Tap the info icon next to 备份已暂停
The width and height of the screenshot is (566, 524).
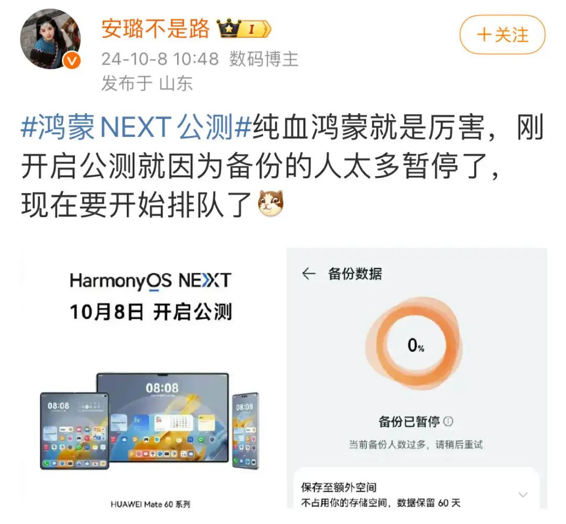point(448,421)
